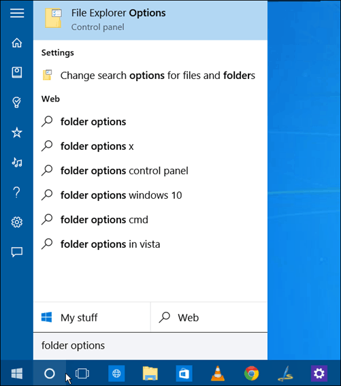Launch VLC media player from taskbar
Viewport: 341px width, 386px height.
(x=218, y=373)
